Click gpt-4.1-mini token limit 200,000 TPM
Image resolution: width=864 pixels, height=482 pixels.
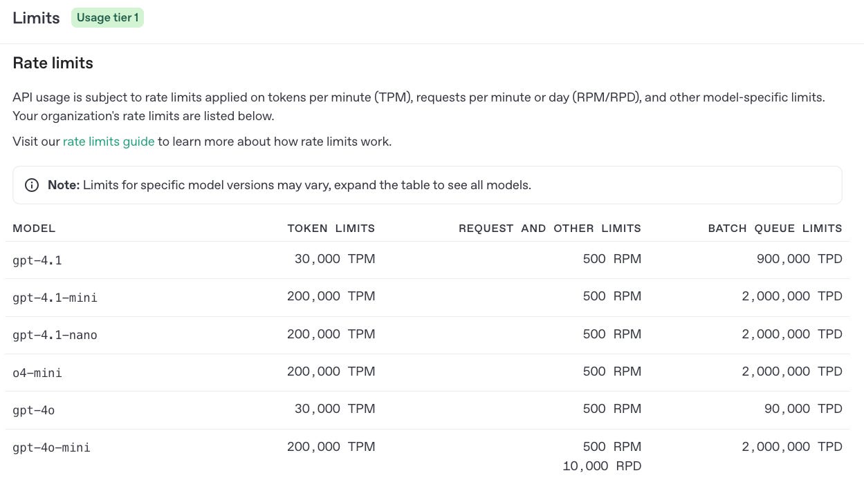tap(331, 296)
